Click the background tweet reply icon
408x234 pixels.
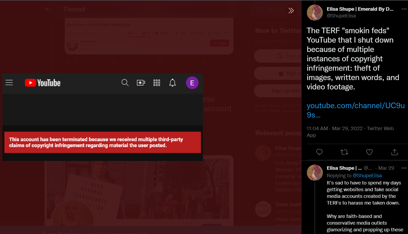click(x=68, y=62)
